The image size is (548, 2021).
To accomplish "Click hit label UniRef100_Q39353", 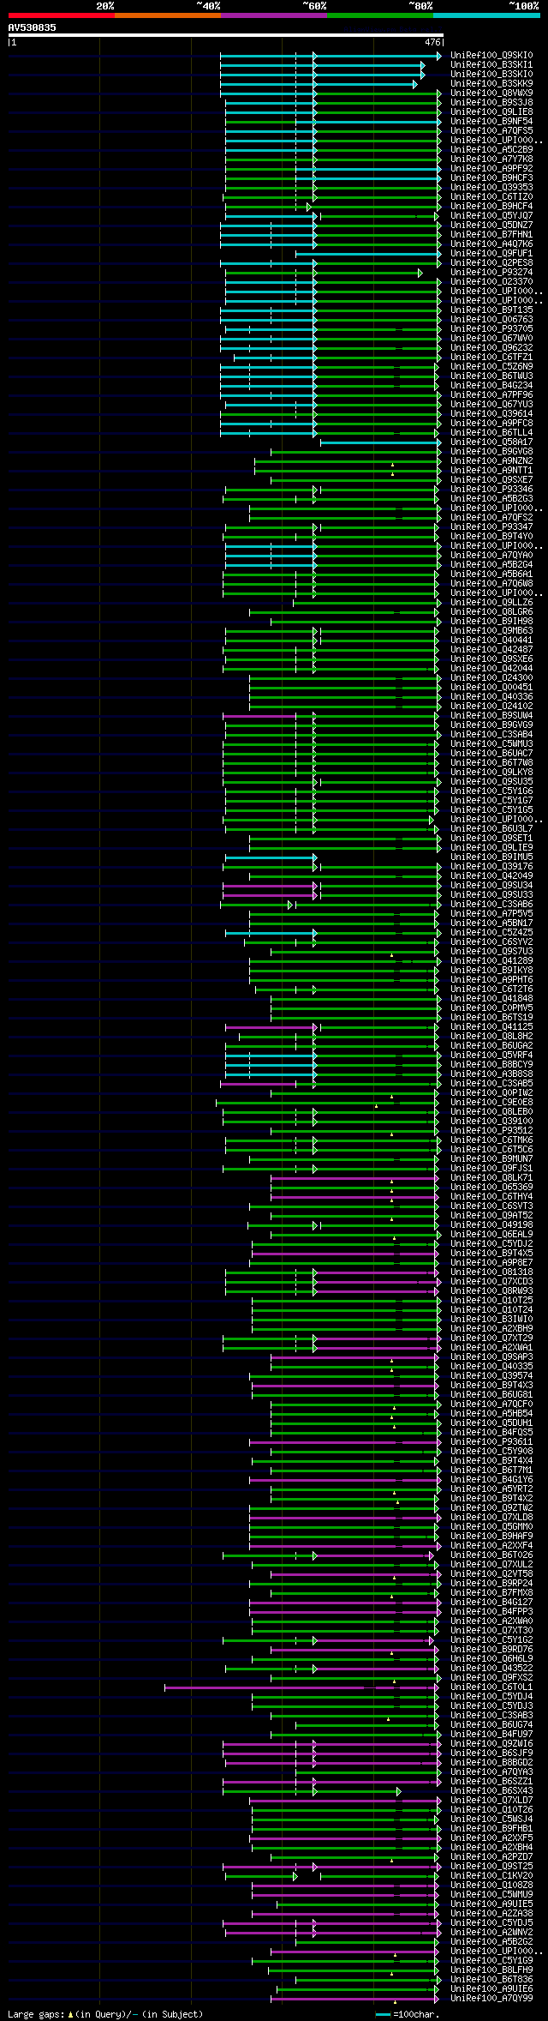I will click(491, 188).
